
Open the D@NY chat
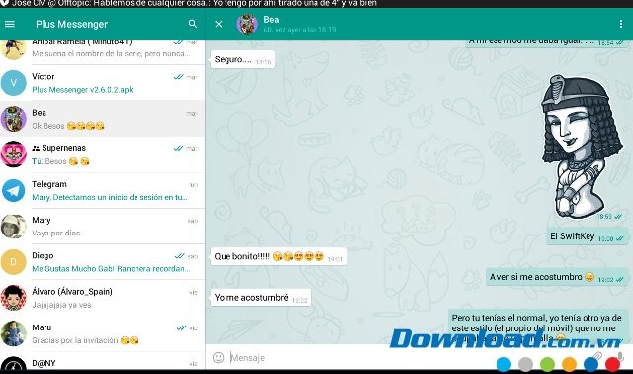click(x=103, y=362)
